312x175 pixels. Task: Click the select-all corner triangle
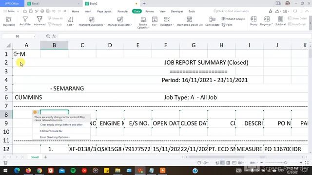8,45
